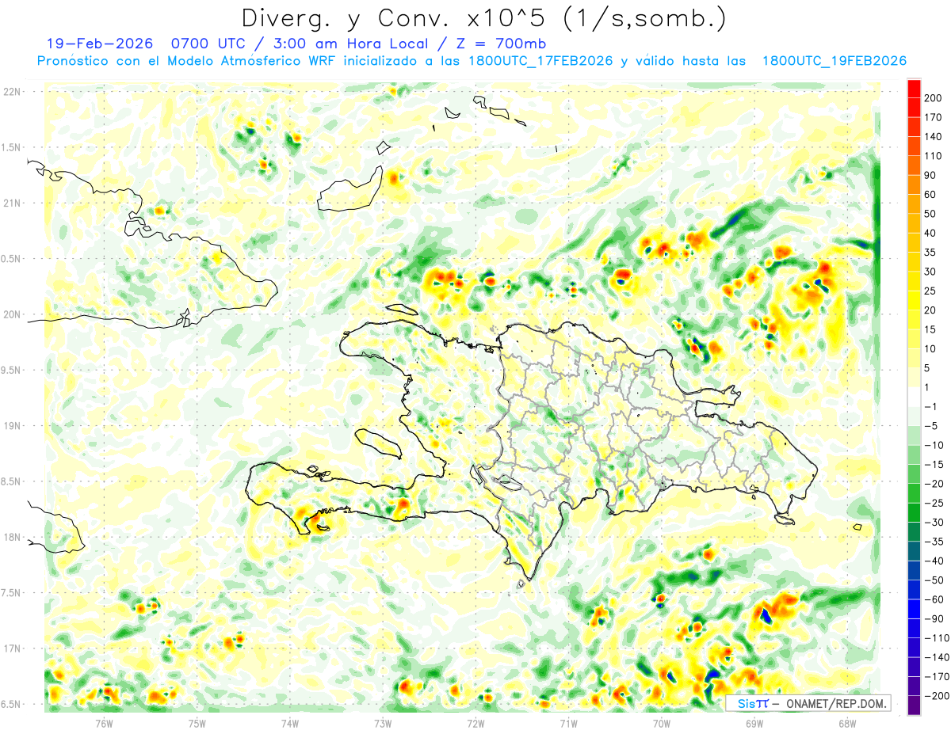Image resolution: width=951 pixels, height=734 pixels.
Task: Click the '17N' latitude label
Action: [x=13, y=648]
